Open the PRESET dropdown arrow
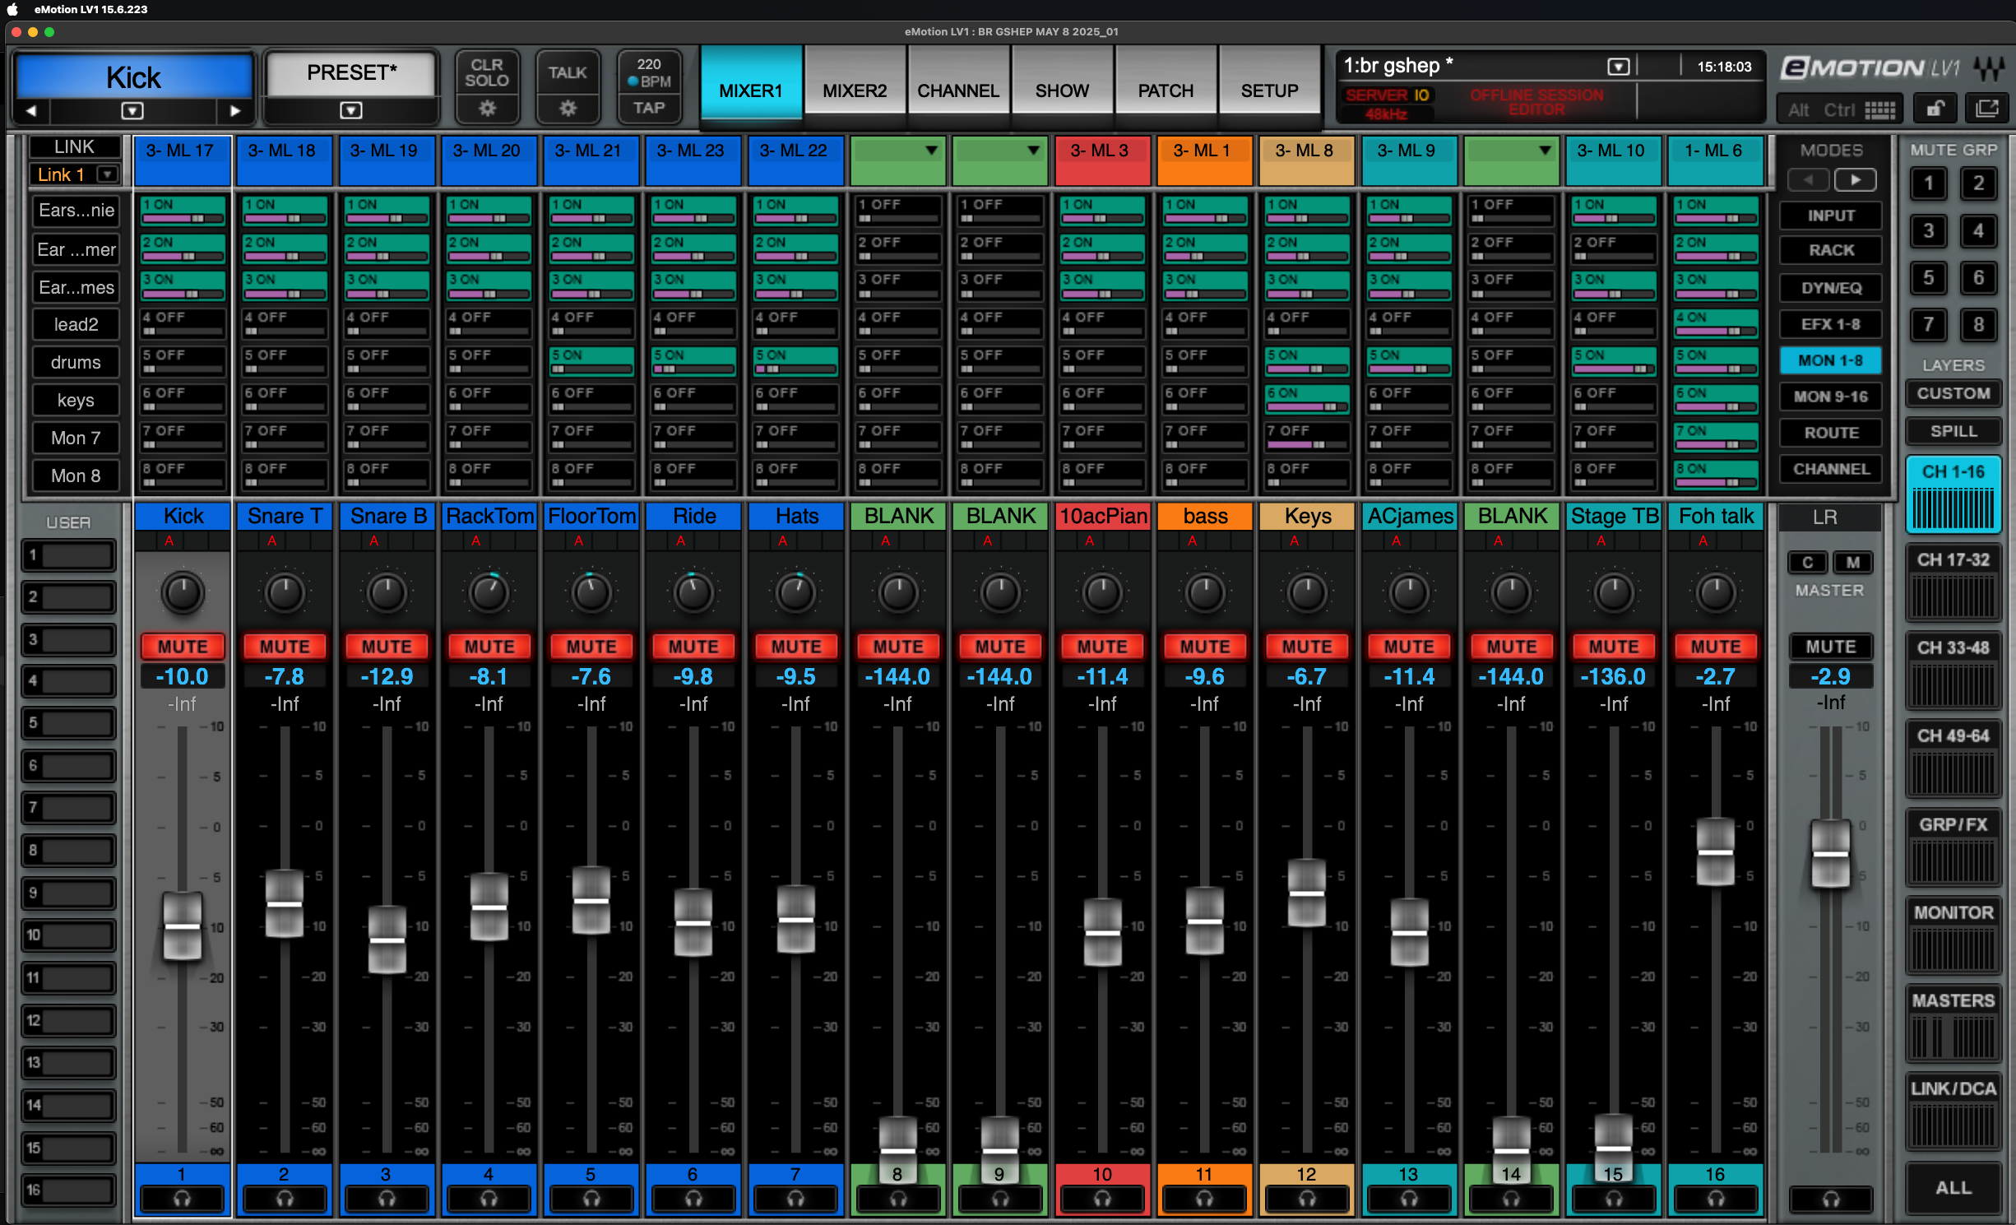This screenshot has height=1225, width=2016. [x=351, y=110]
